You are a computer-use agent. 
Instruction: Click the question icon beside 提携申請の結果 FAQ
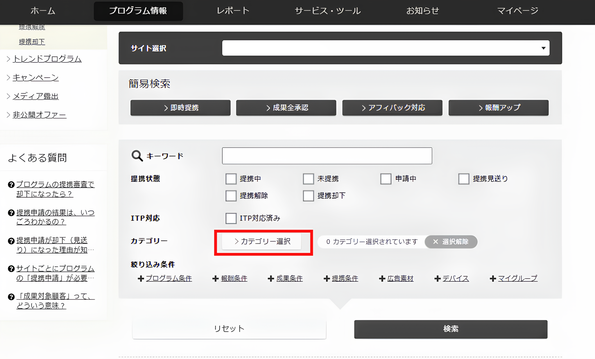coord(10,212)
